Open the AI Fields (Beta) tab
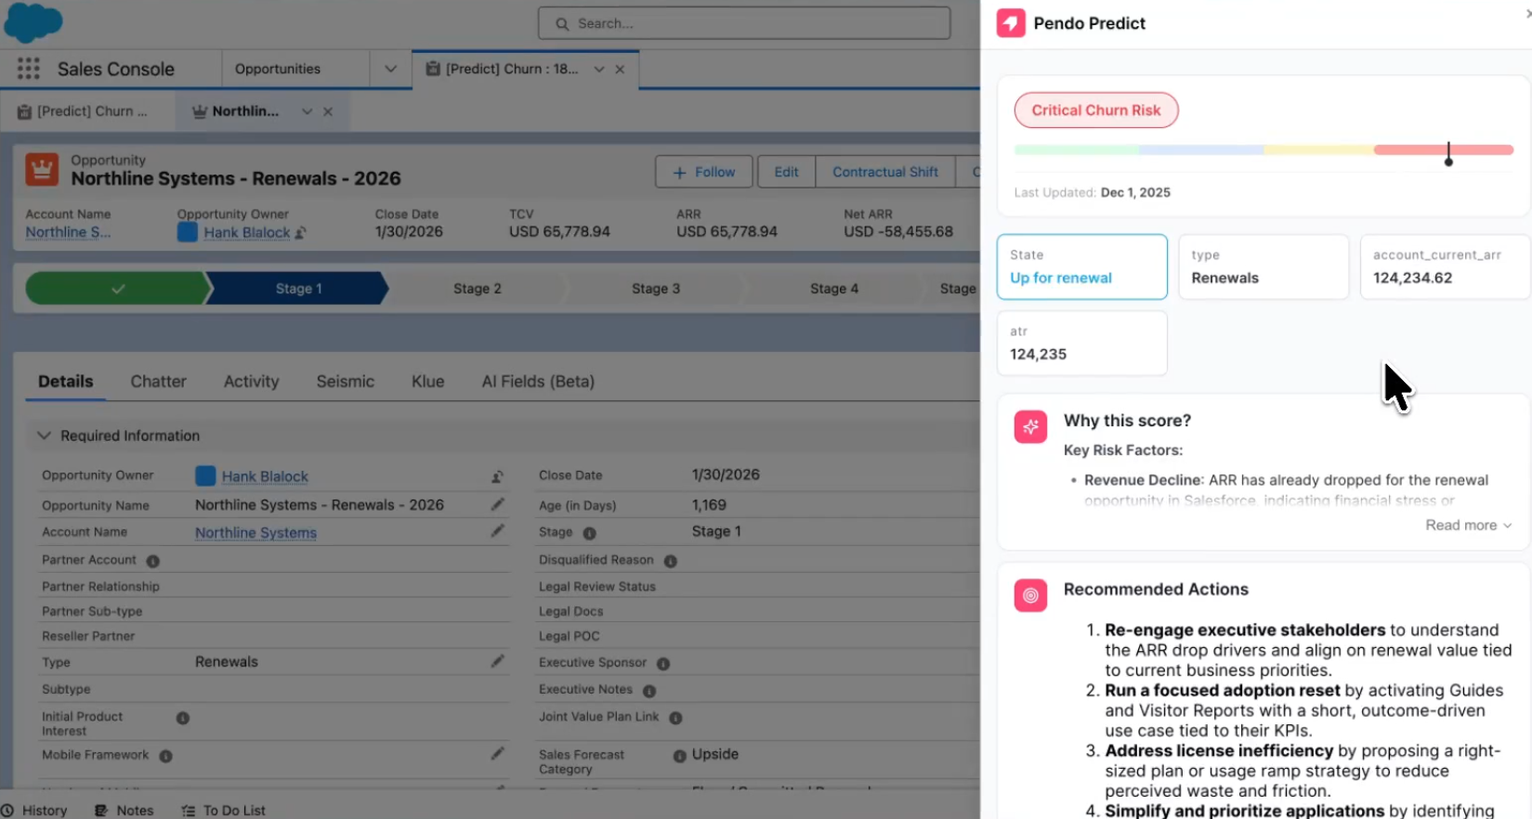This screenshot has height=819, width=1532. (x=538, y=382)
